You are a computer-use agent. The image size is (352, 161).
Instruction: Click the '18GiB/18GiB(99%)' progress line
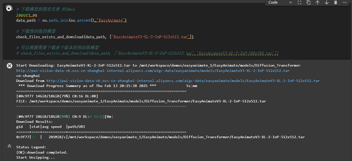[65, 116]
